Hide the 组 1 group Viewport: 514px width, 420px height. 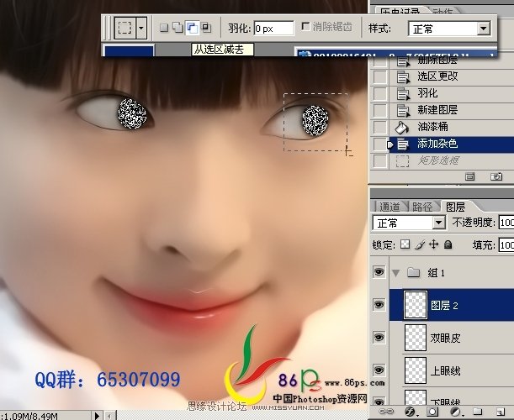[379, 272]
